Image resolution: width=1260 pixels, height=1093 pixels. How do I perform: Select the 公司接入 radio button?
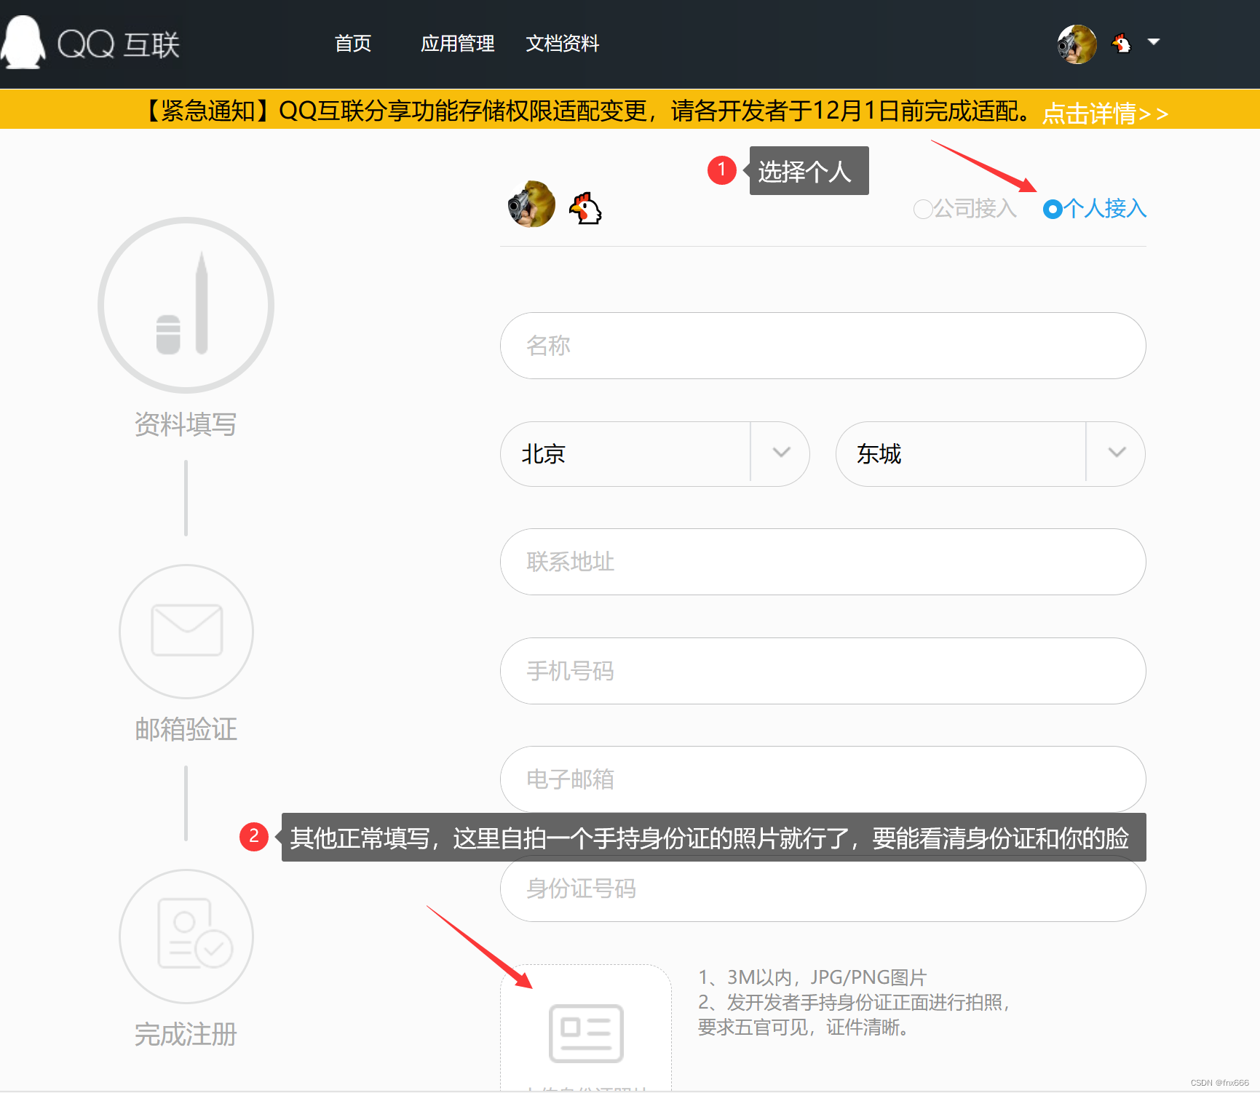tap(923, 210)
